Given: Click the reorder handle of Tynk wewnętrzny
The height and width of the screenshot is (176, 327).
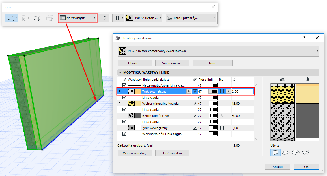Looking at the screenshot, I should 119,128.
